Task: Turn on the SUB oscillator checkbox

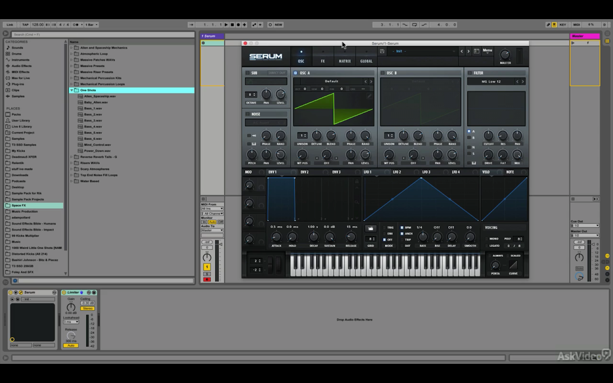Action: [248, 73]
